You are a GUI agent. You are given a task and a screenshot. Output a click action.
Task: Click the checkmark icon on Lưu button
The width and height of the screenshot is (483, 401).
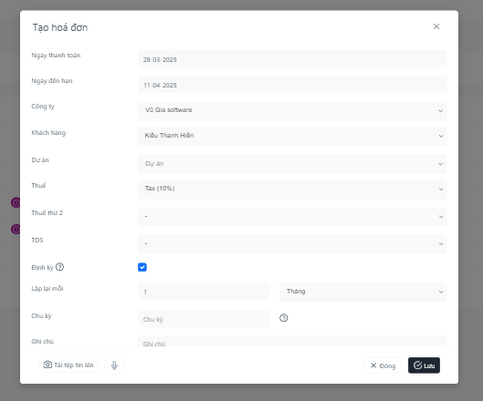[417, 365]
